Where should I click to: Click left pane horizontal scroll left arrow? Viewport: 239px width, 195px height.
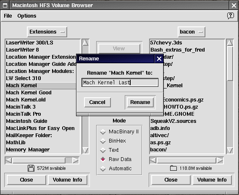point(9,161)
